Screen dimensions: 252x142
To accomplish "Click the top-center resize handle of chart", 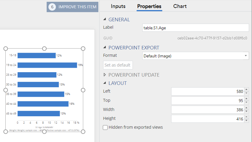I will coord(44,48).
